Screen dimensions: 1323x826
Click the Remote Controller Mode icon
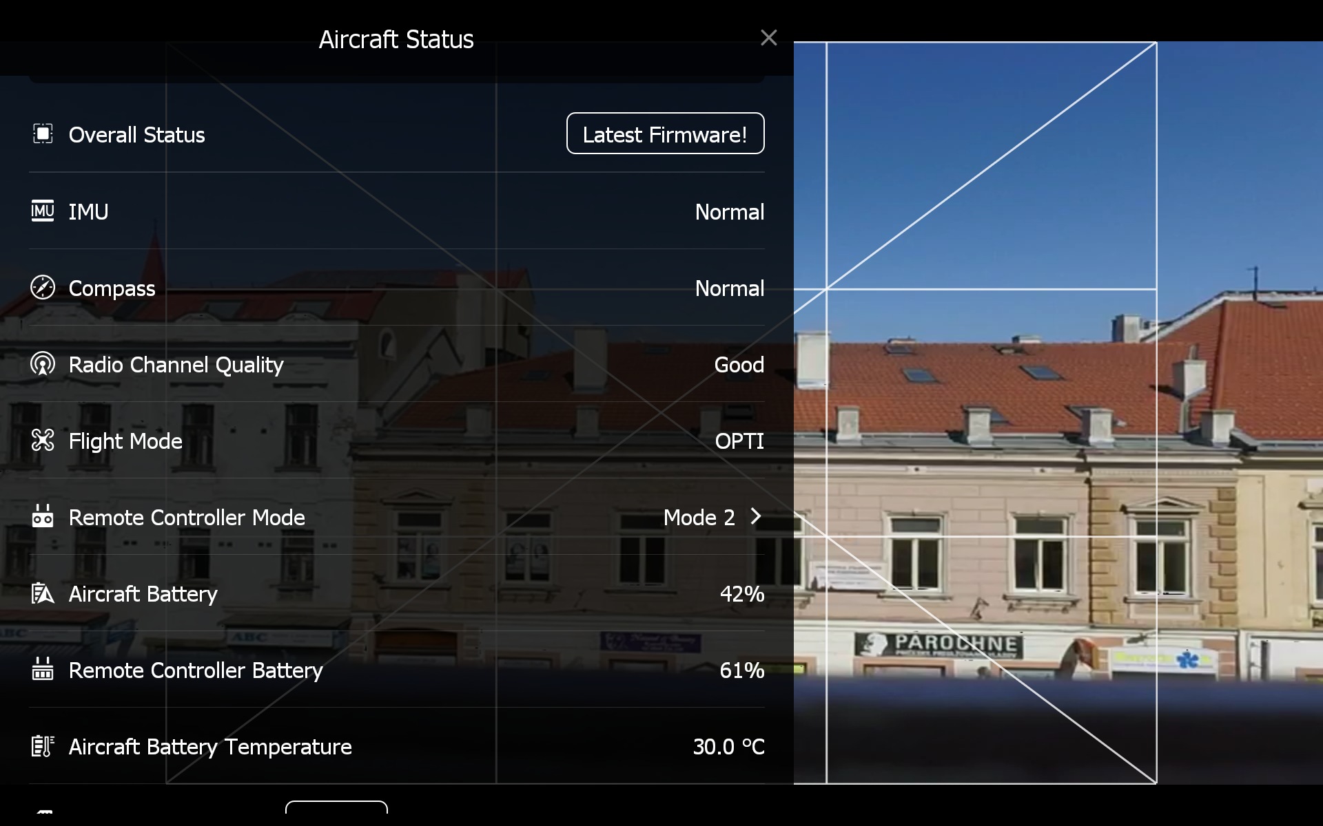(x=43, y=516)
